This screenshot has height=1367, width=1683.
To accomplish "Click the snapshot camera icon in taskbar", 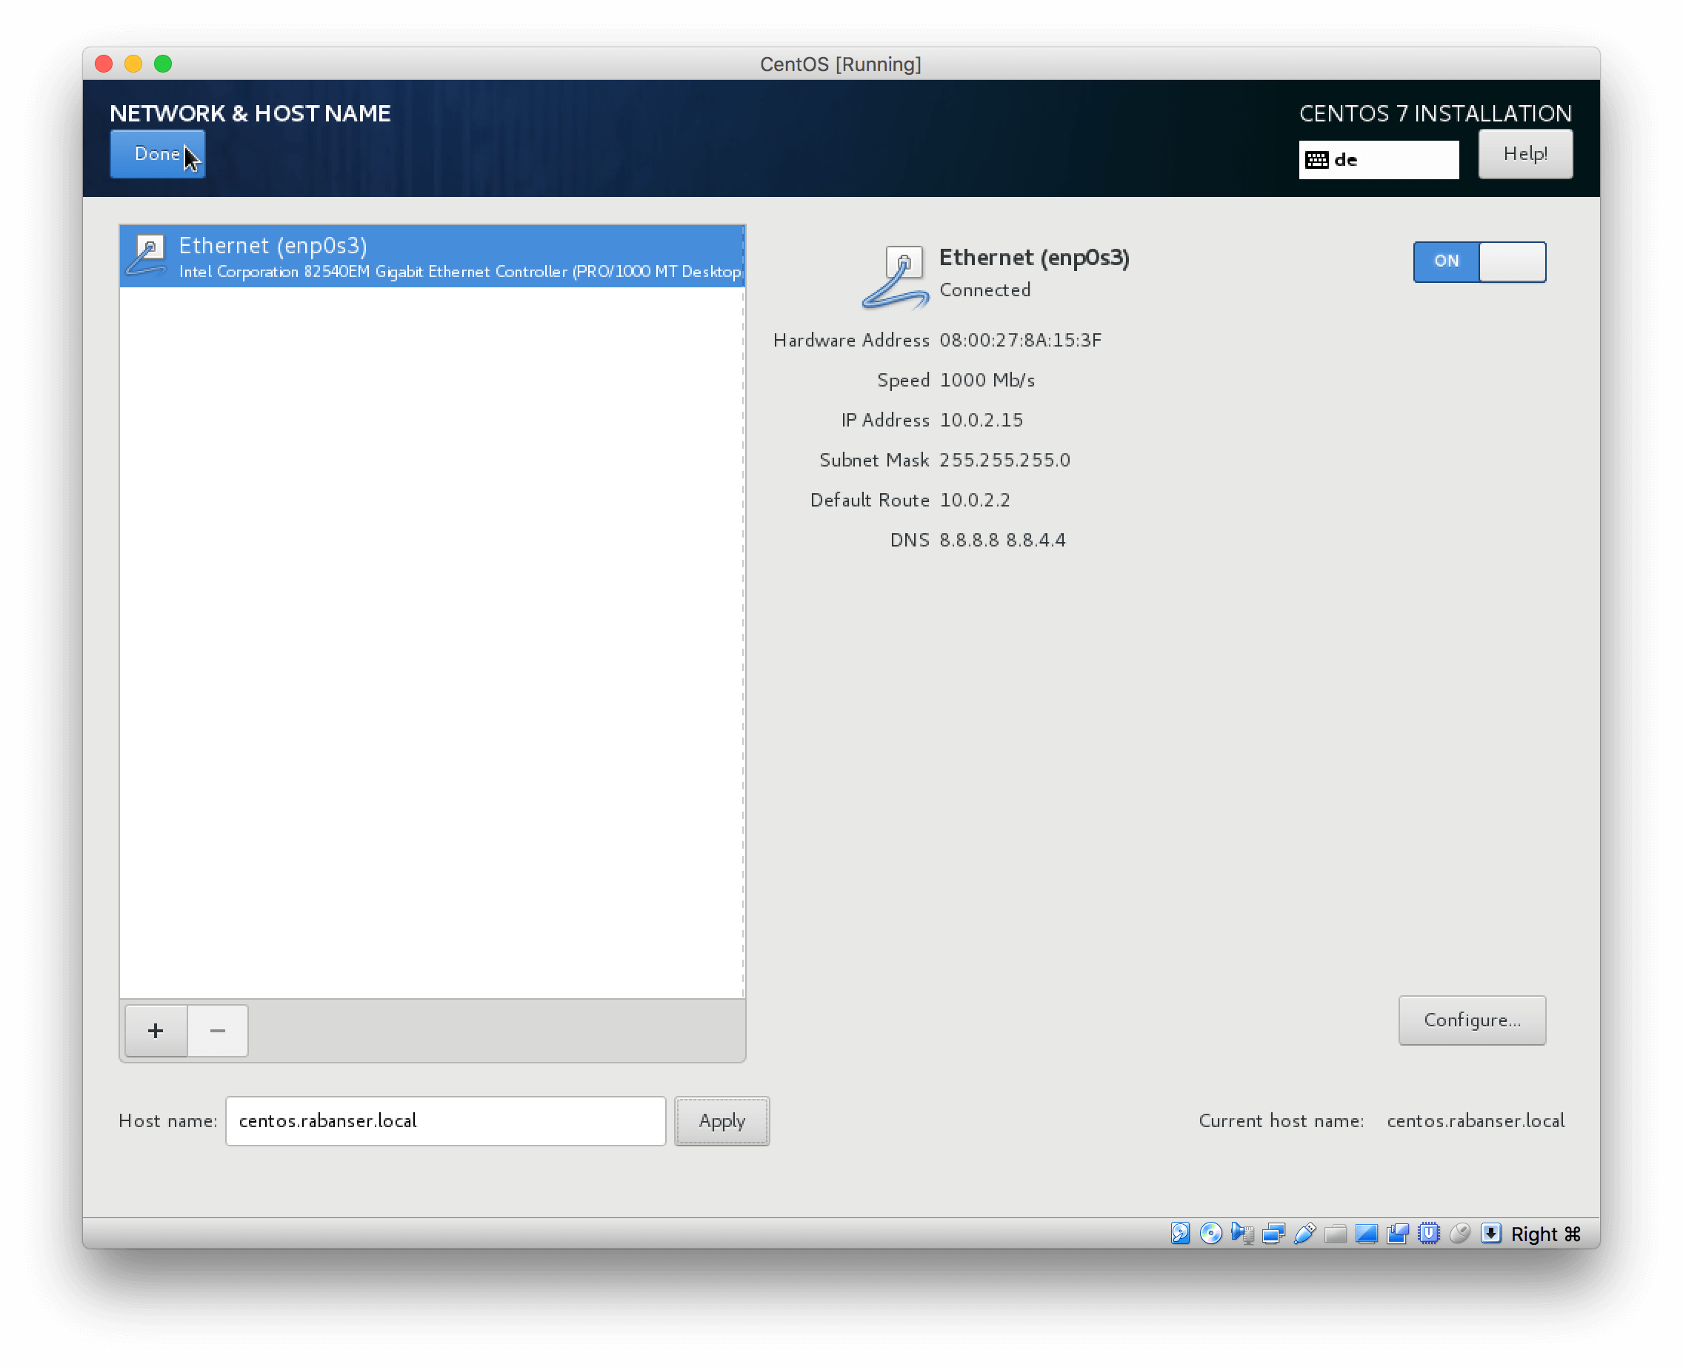I will click(x=1397, y=1231).
